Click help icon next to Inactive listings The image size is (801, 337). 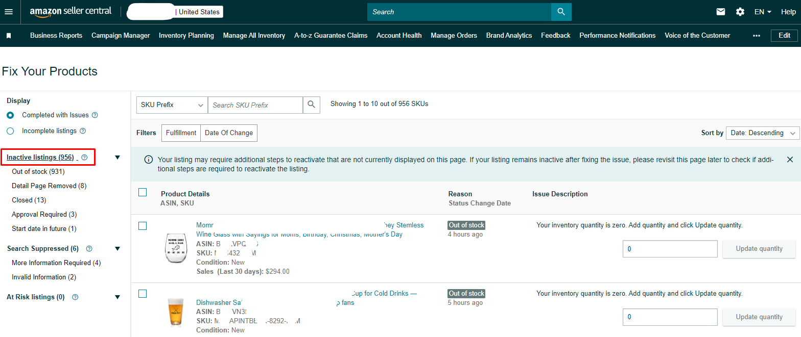(x=85, y=158)
